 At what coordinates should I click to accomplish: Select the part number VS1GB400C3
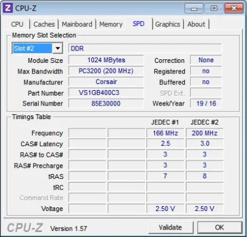point(106,93)
